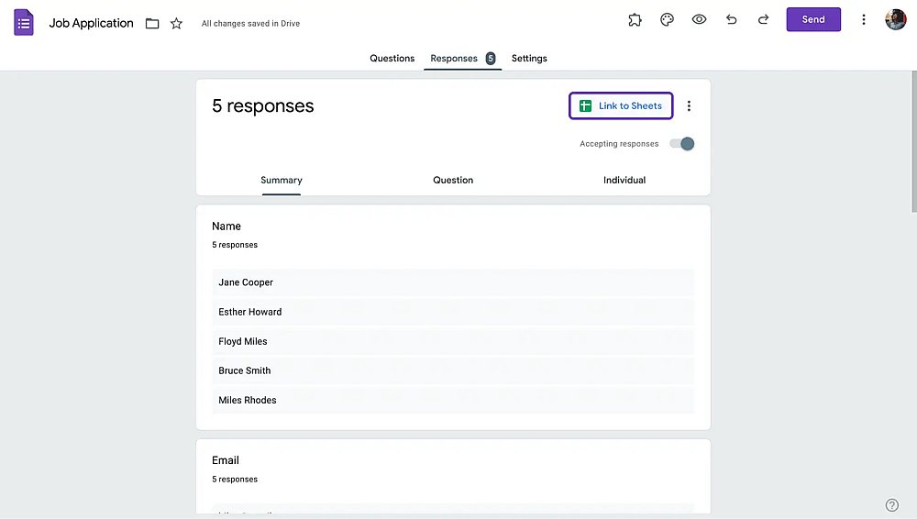Select the Responses tab
Screen dimensions: 917x519
(x=462, y=59)
